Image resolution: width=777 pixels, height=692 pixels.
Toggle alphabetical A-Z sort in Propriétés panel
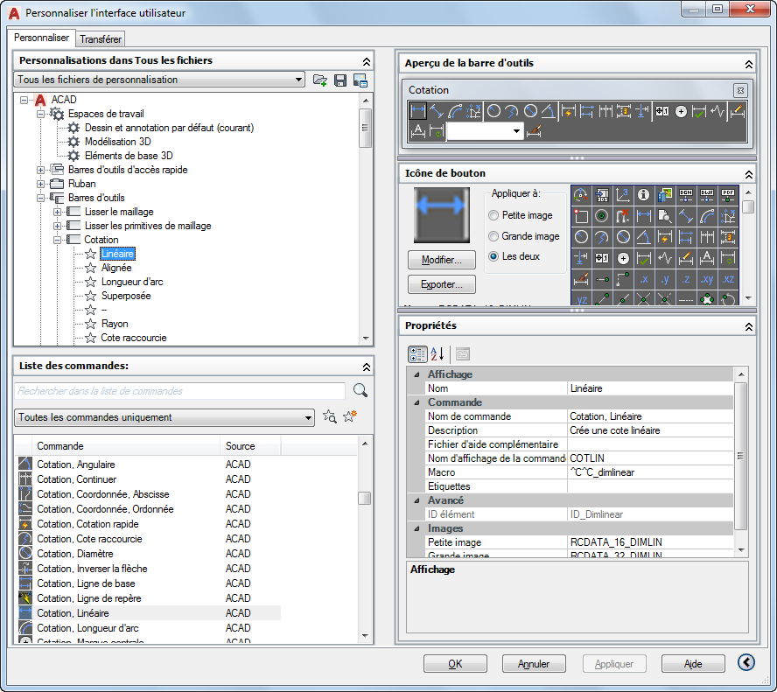[x=437, y=354]
